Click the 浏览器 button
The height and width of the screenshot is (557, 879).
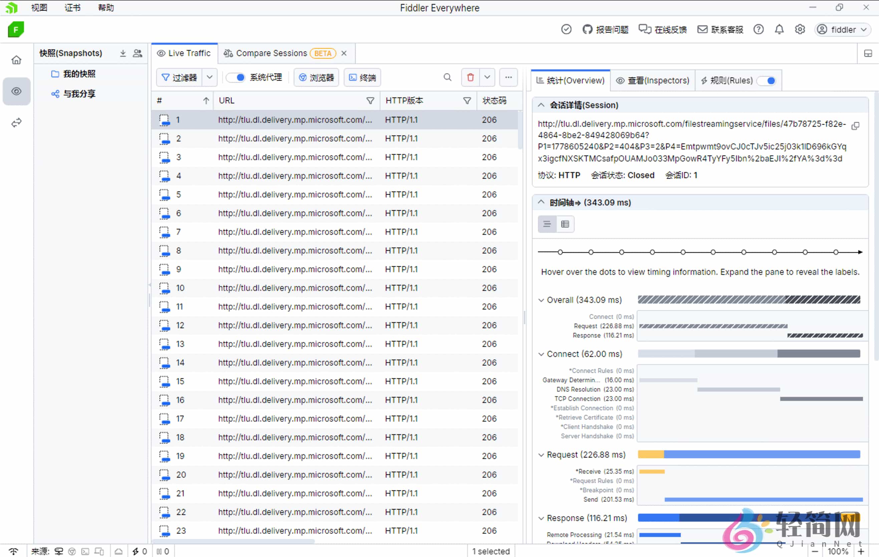[x=316, y=77]
